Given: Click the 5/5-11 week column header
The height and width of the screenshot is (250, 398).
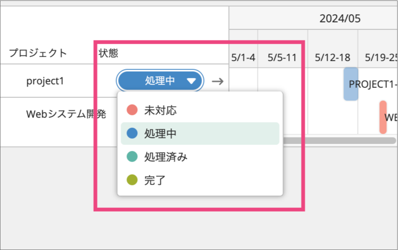Looking at the screenshot, I should [282, 57].
